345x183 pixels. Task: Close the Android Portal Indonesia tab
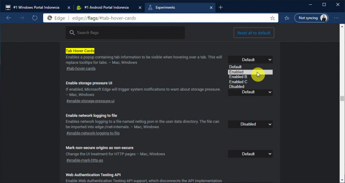[140, 7]
